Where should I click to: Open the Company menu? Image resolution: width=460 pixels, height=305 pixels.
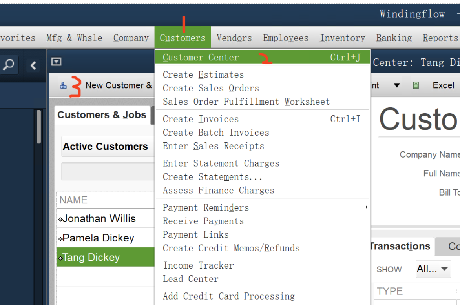coord(131,38)
